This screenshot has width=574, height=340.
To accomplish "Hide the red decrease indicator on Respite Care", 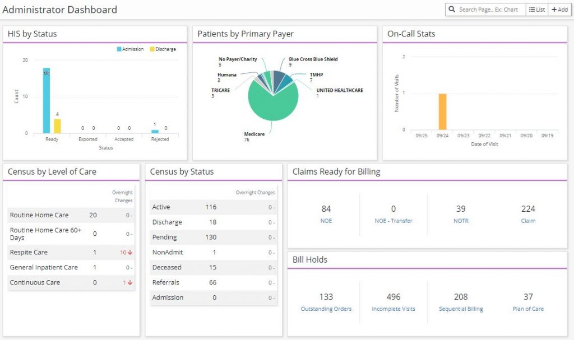I will tap(128, 252).
